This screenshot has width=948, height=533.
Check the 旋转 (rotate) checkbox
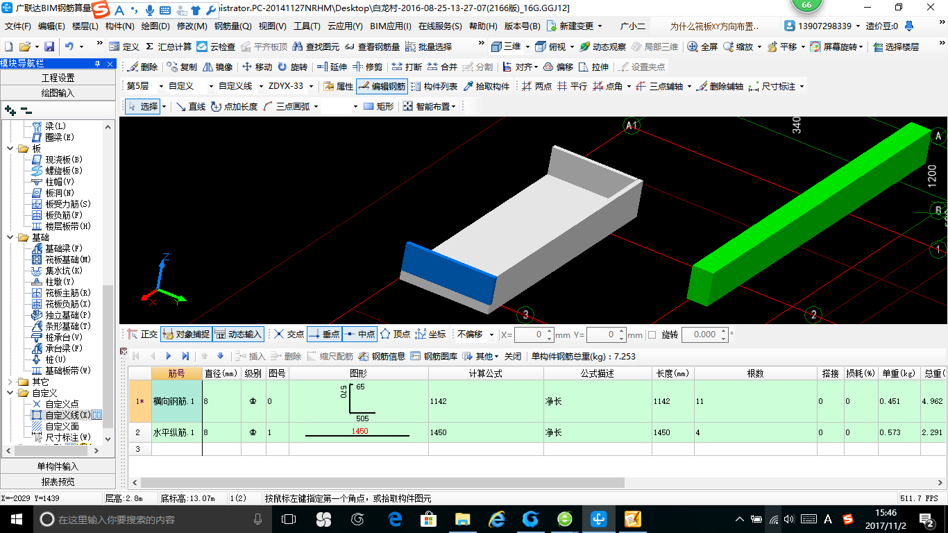pos(652,335)
